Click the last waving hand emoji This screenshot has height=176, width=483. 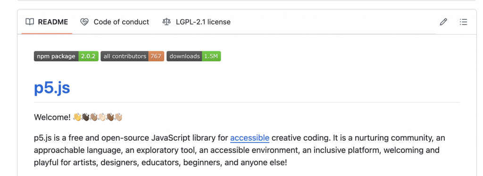(x=118, y=117)
